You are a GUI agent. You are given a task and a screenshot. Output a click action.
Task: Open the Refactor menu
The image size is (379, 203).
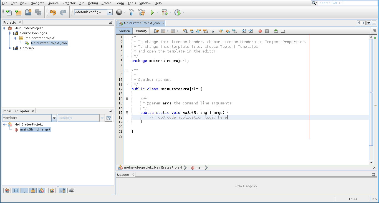pyautogui.click(x=69, y=3)
